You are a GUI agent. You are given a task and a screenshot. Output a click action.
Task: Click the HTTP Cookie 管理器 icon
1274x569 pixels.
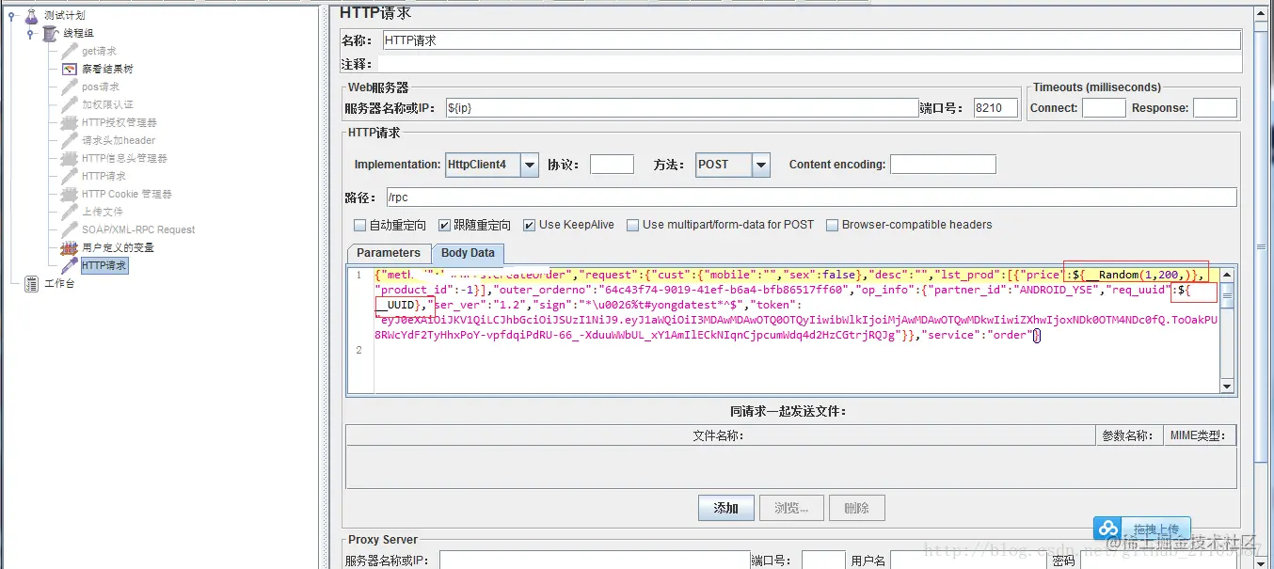[x=70, y=194]
